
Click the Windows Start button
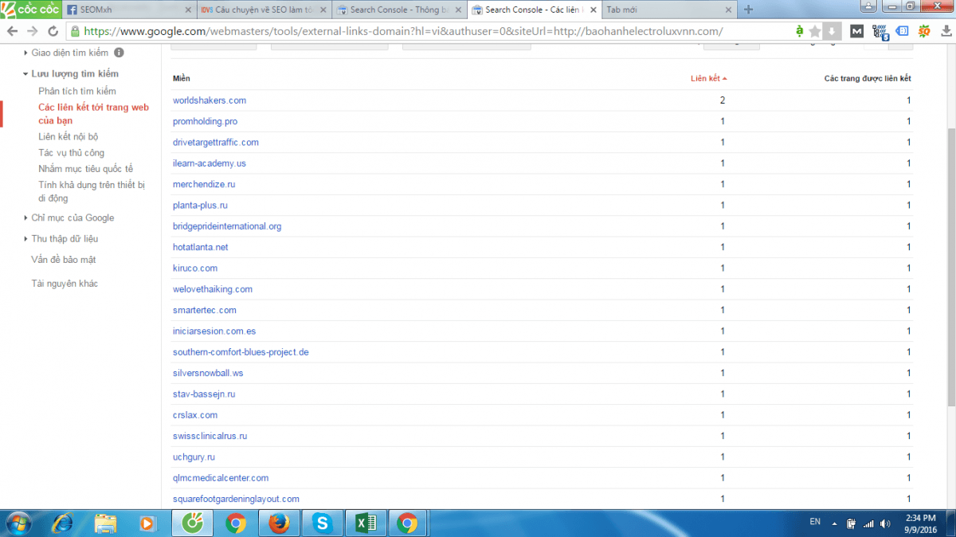[18, 523]
